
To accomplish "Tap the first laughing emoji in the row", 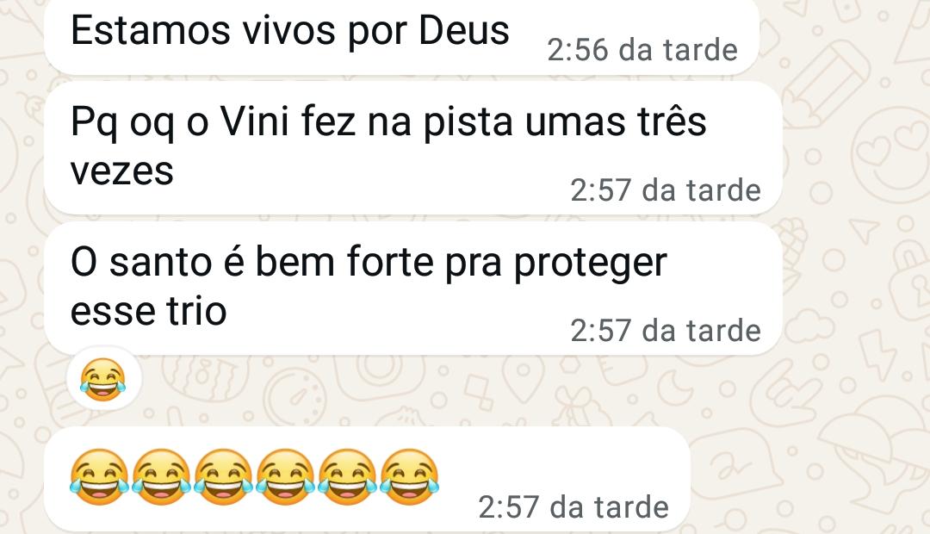I will [x=99, y=477].
